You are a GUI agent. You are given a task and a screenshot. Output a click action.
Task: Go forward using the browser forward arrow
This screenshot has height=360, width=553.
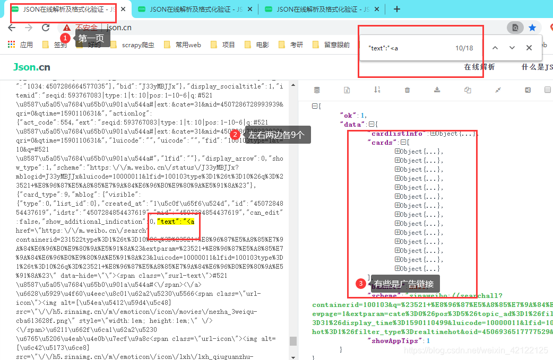point(29,28)
